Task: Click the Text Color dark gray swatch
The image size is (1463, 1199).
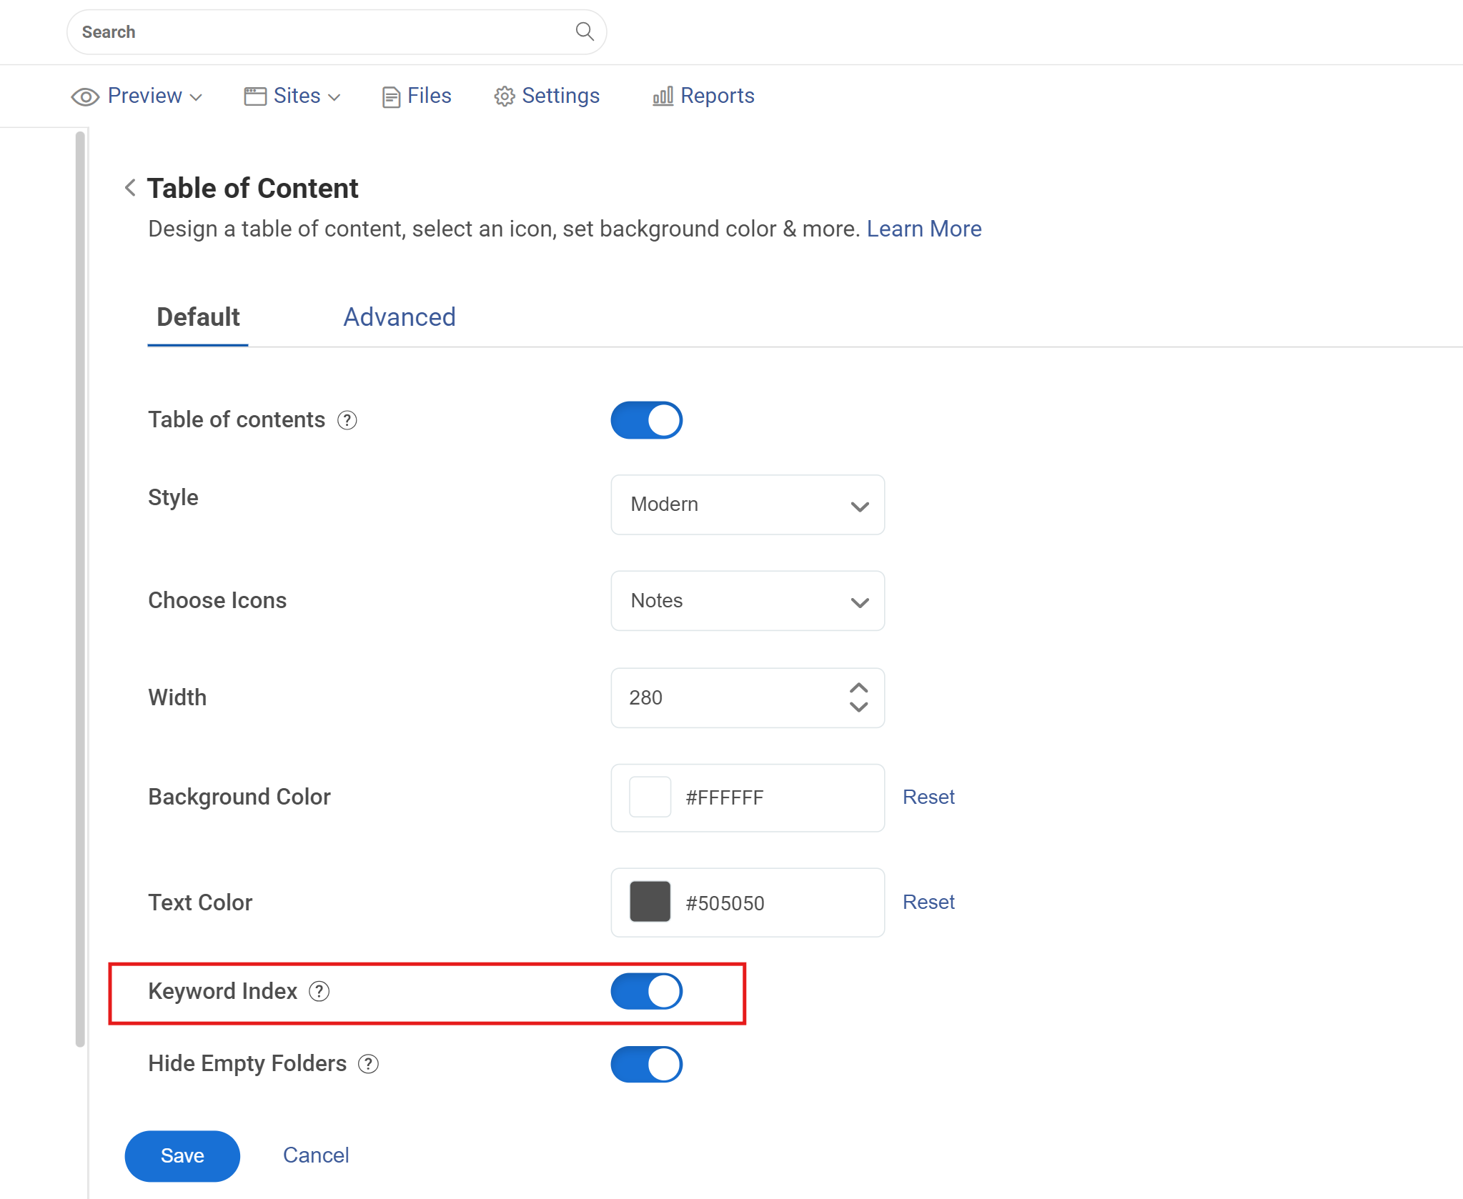Action: 650,902
